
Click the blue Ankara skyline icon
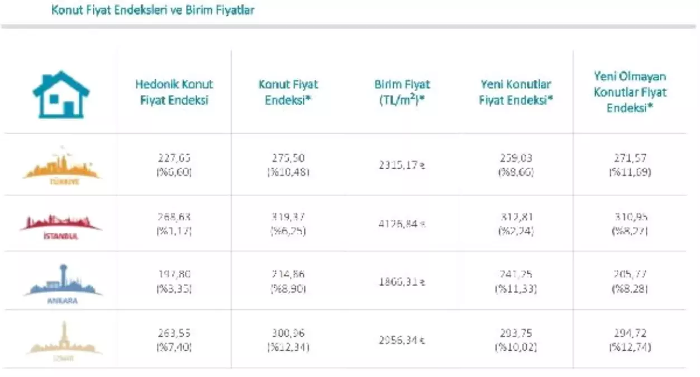click(62, 282)
